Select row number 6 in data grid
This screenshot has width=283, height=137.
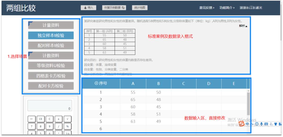pyautogui.click(x=101, y=129)
